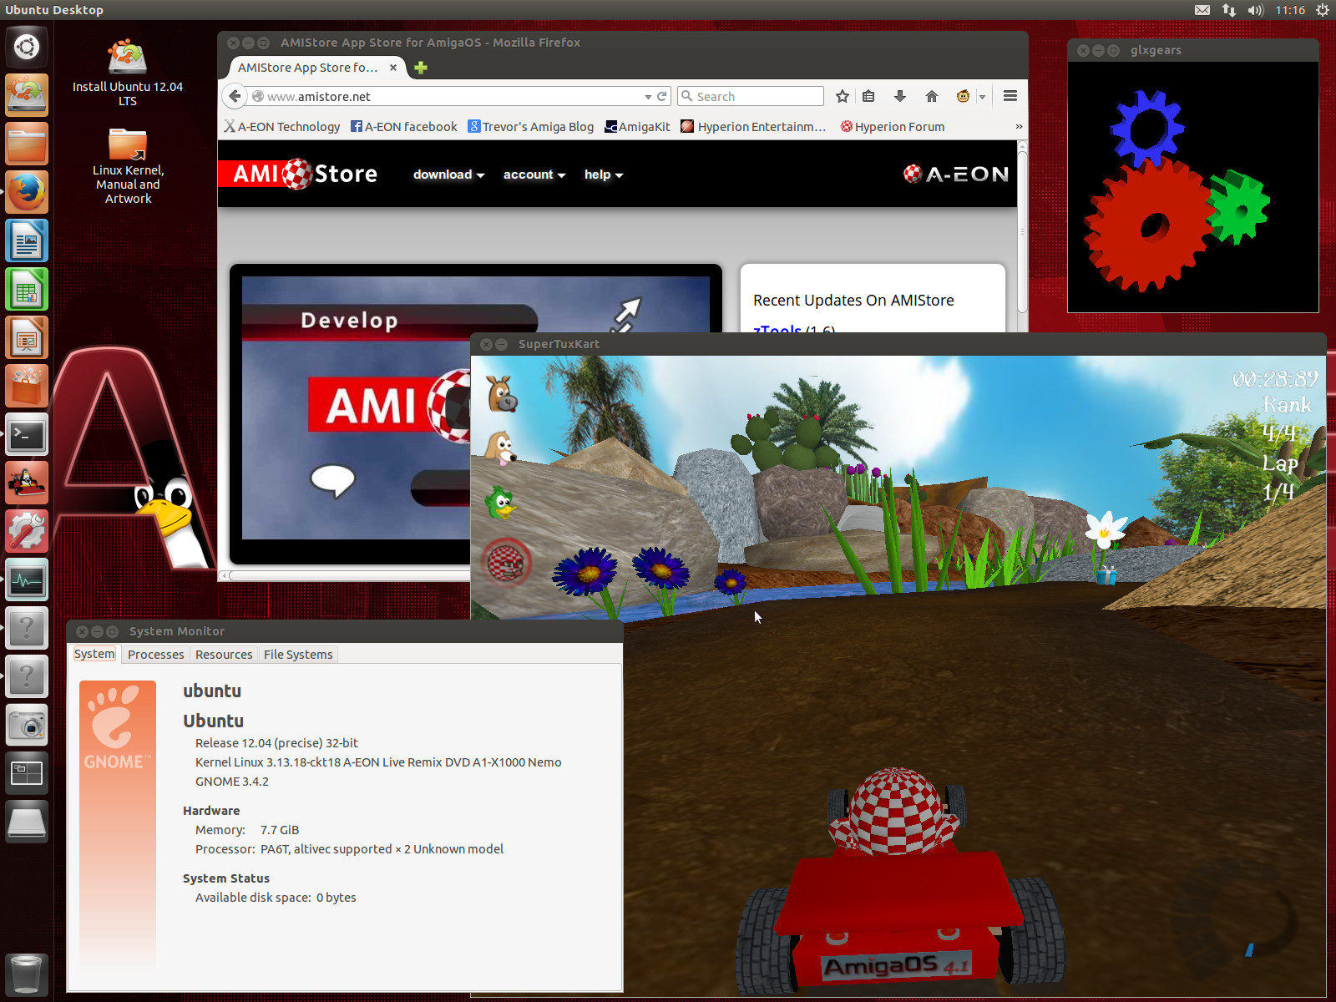This screenshot has height=1002, width=1336.
Task: Open File Systems tab
Action: (x=298, y=655)
